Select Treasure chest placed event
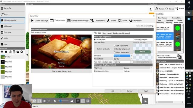Screen dimensions: 193x108 (x=170, y=68)
